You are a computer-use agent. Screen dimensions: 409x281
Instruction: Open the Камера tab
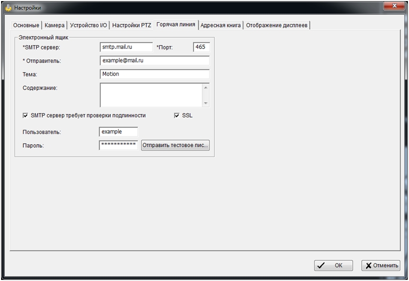[55, 25]
